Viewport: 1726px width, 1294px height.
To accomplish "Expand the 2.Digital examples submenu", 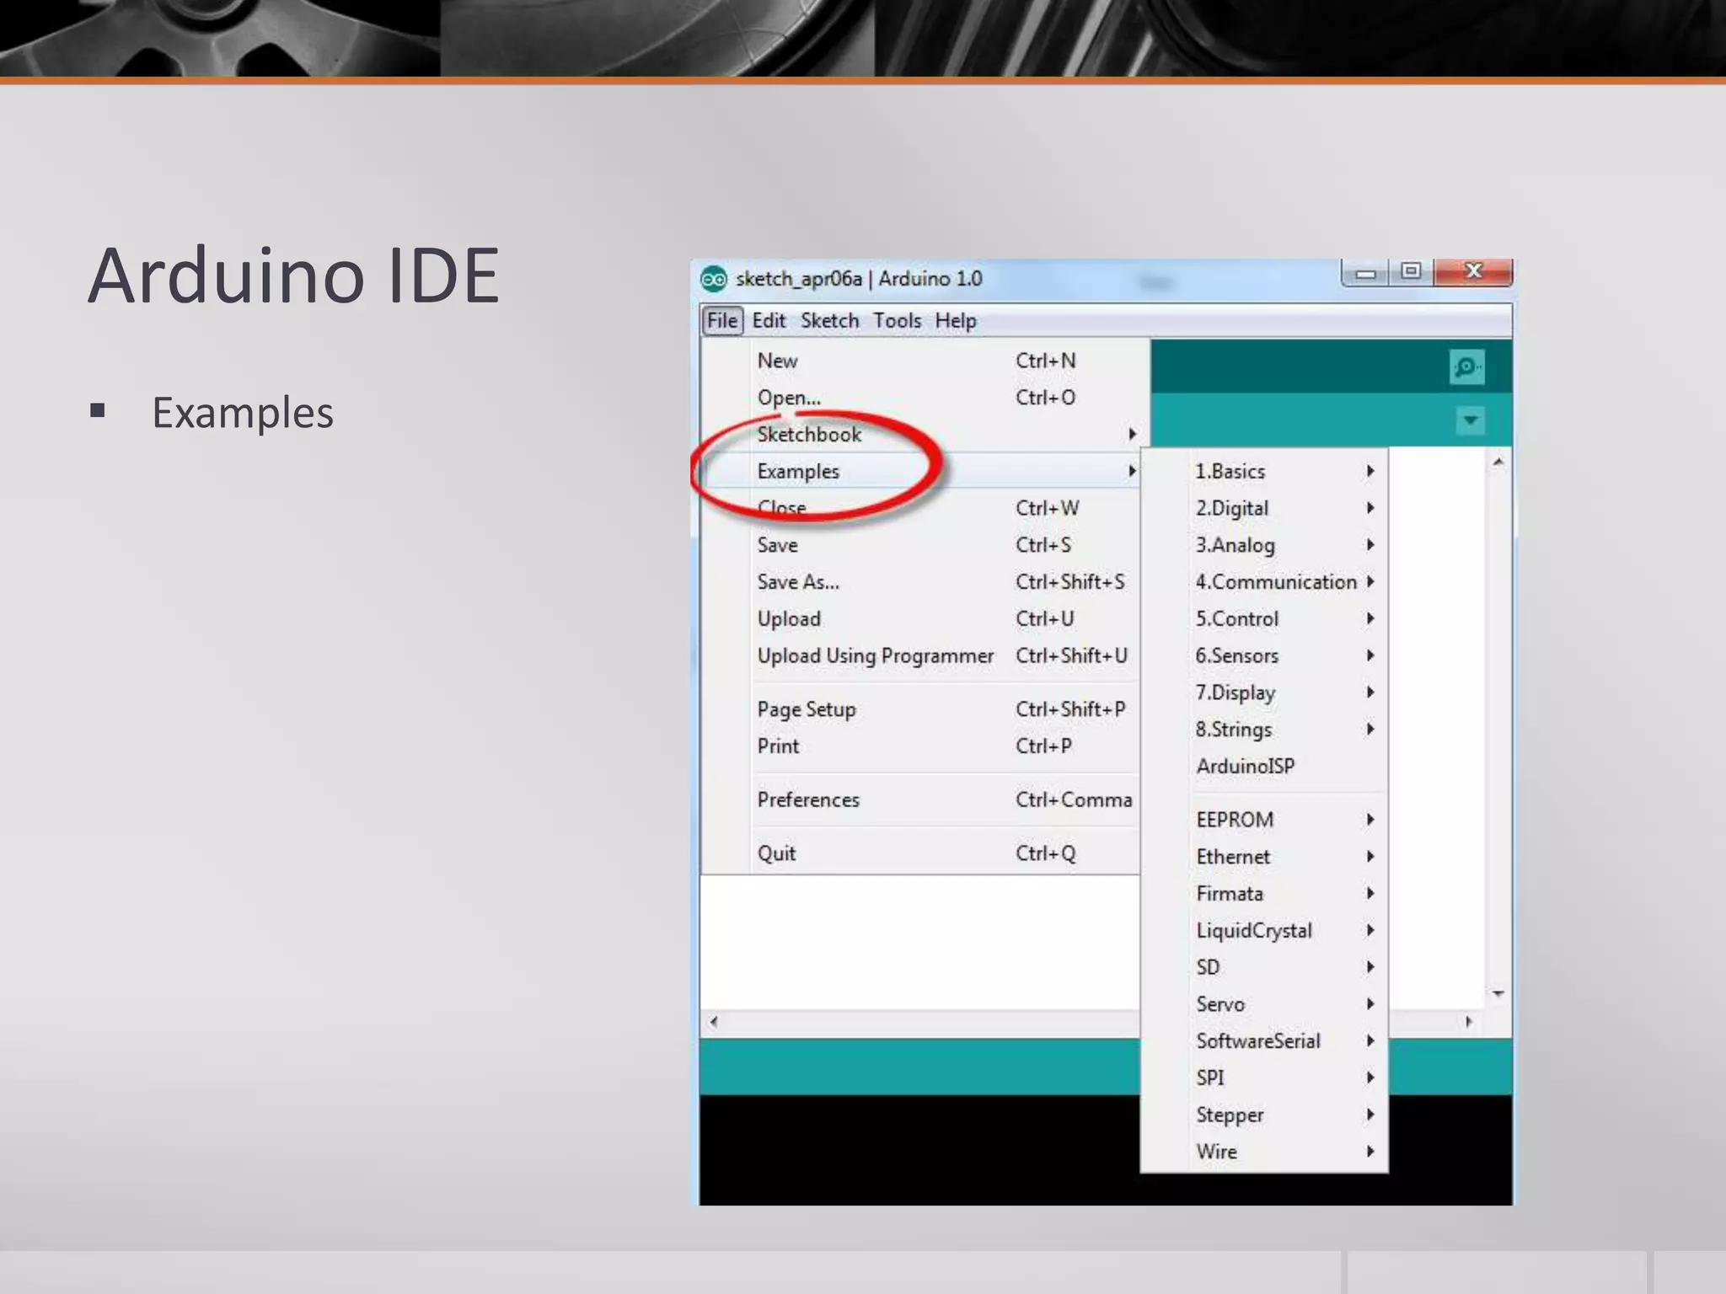I will (1264, 508).
